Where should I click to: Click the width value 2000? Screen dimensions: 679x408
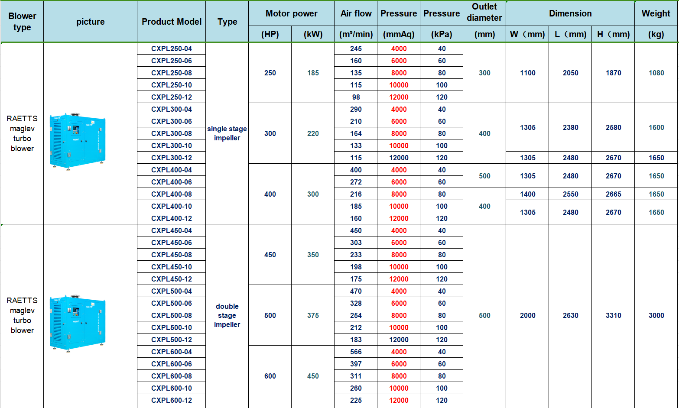click(x=527, y=315)
